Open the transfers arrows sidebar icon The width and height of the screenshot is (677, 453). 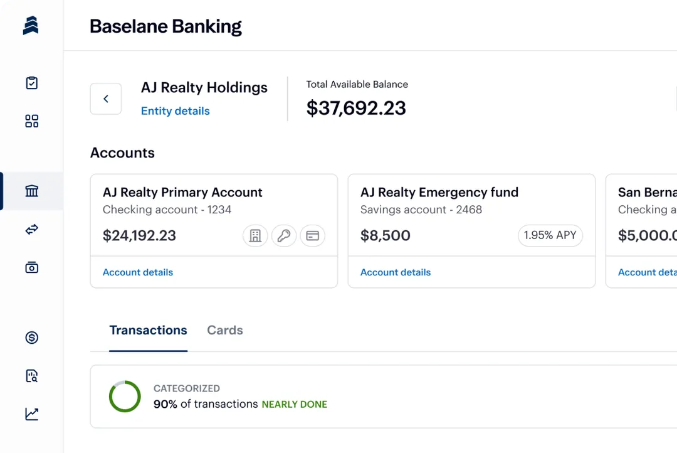(x=32, y=230)
